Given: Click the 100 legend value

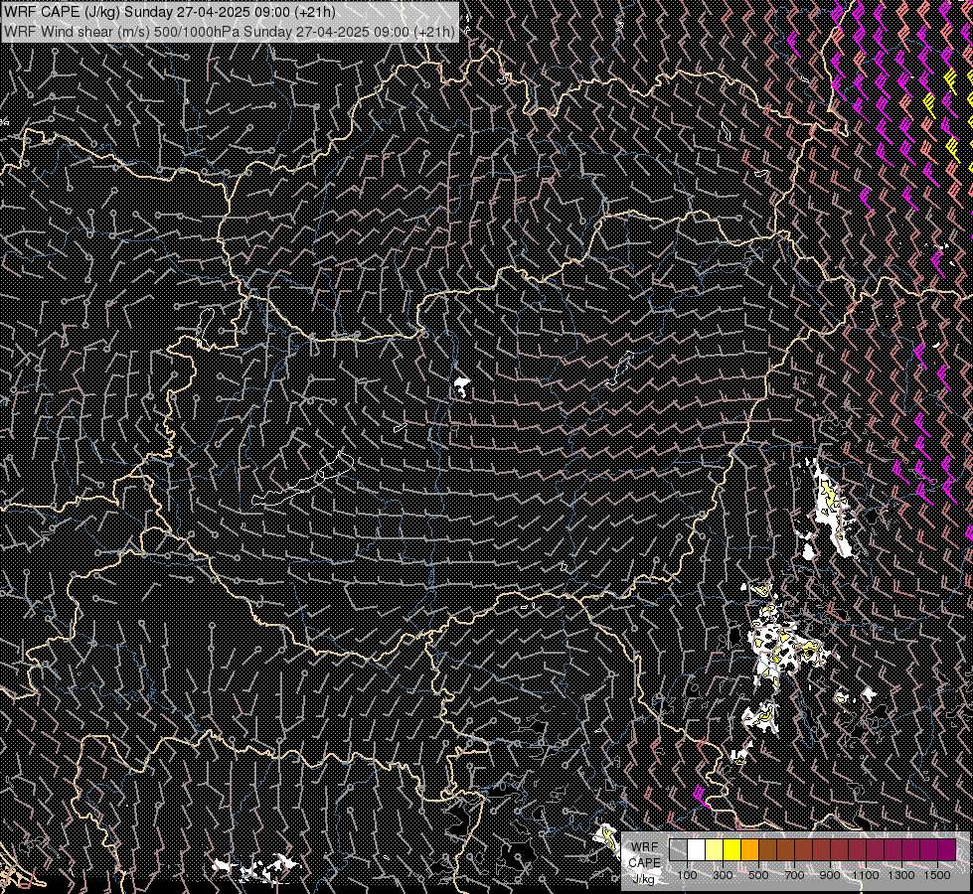Looking at the screenshot, I should (x=687, y=875).
